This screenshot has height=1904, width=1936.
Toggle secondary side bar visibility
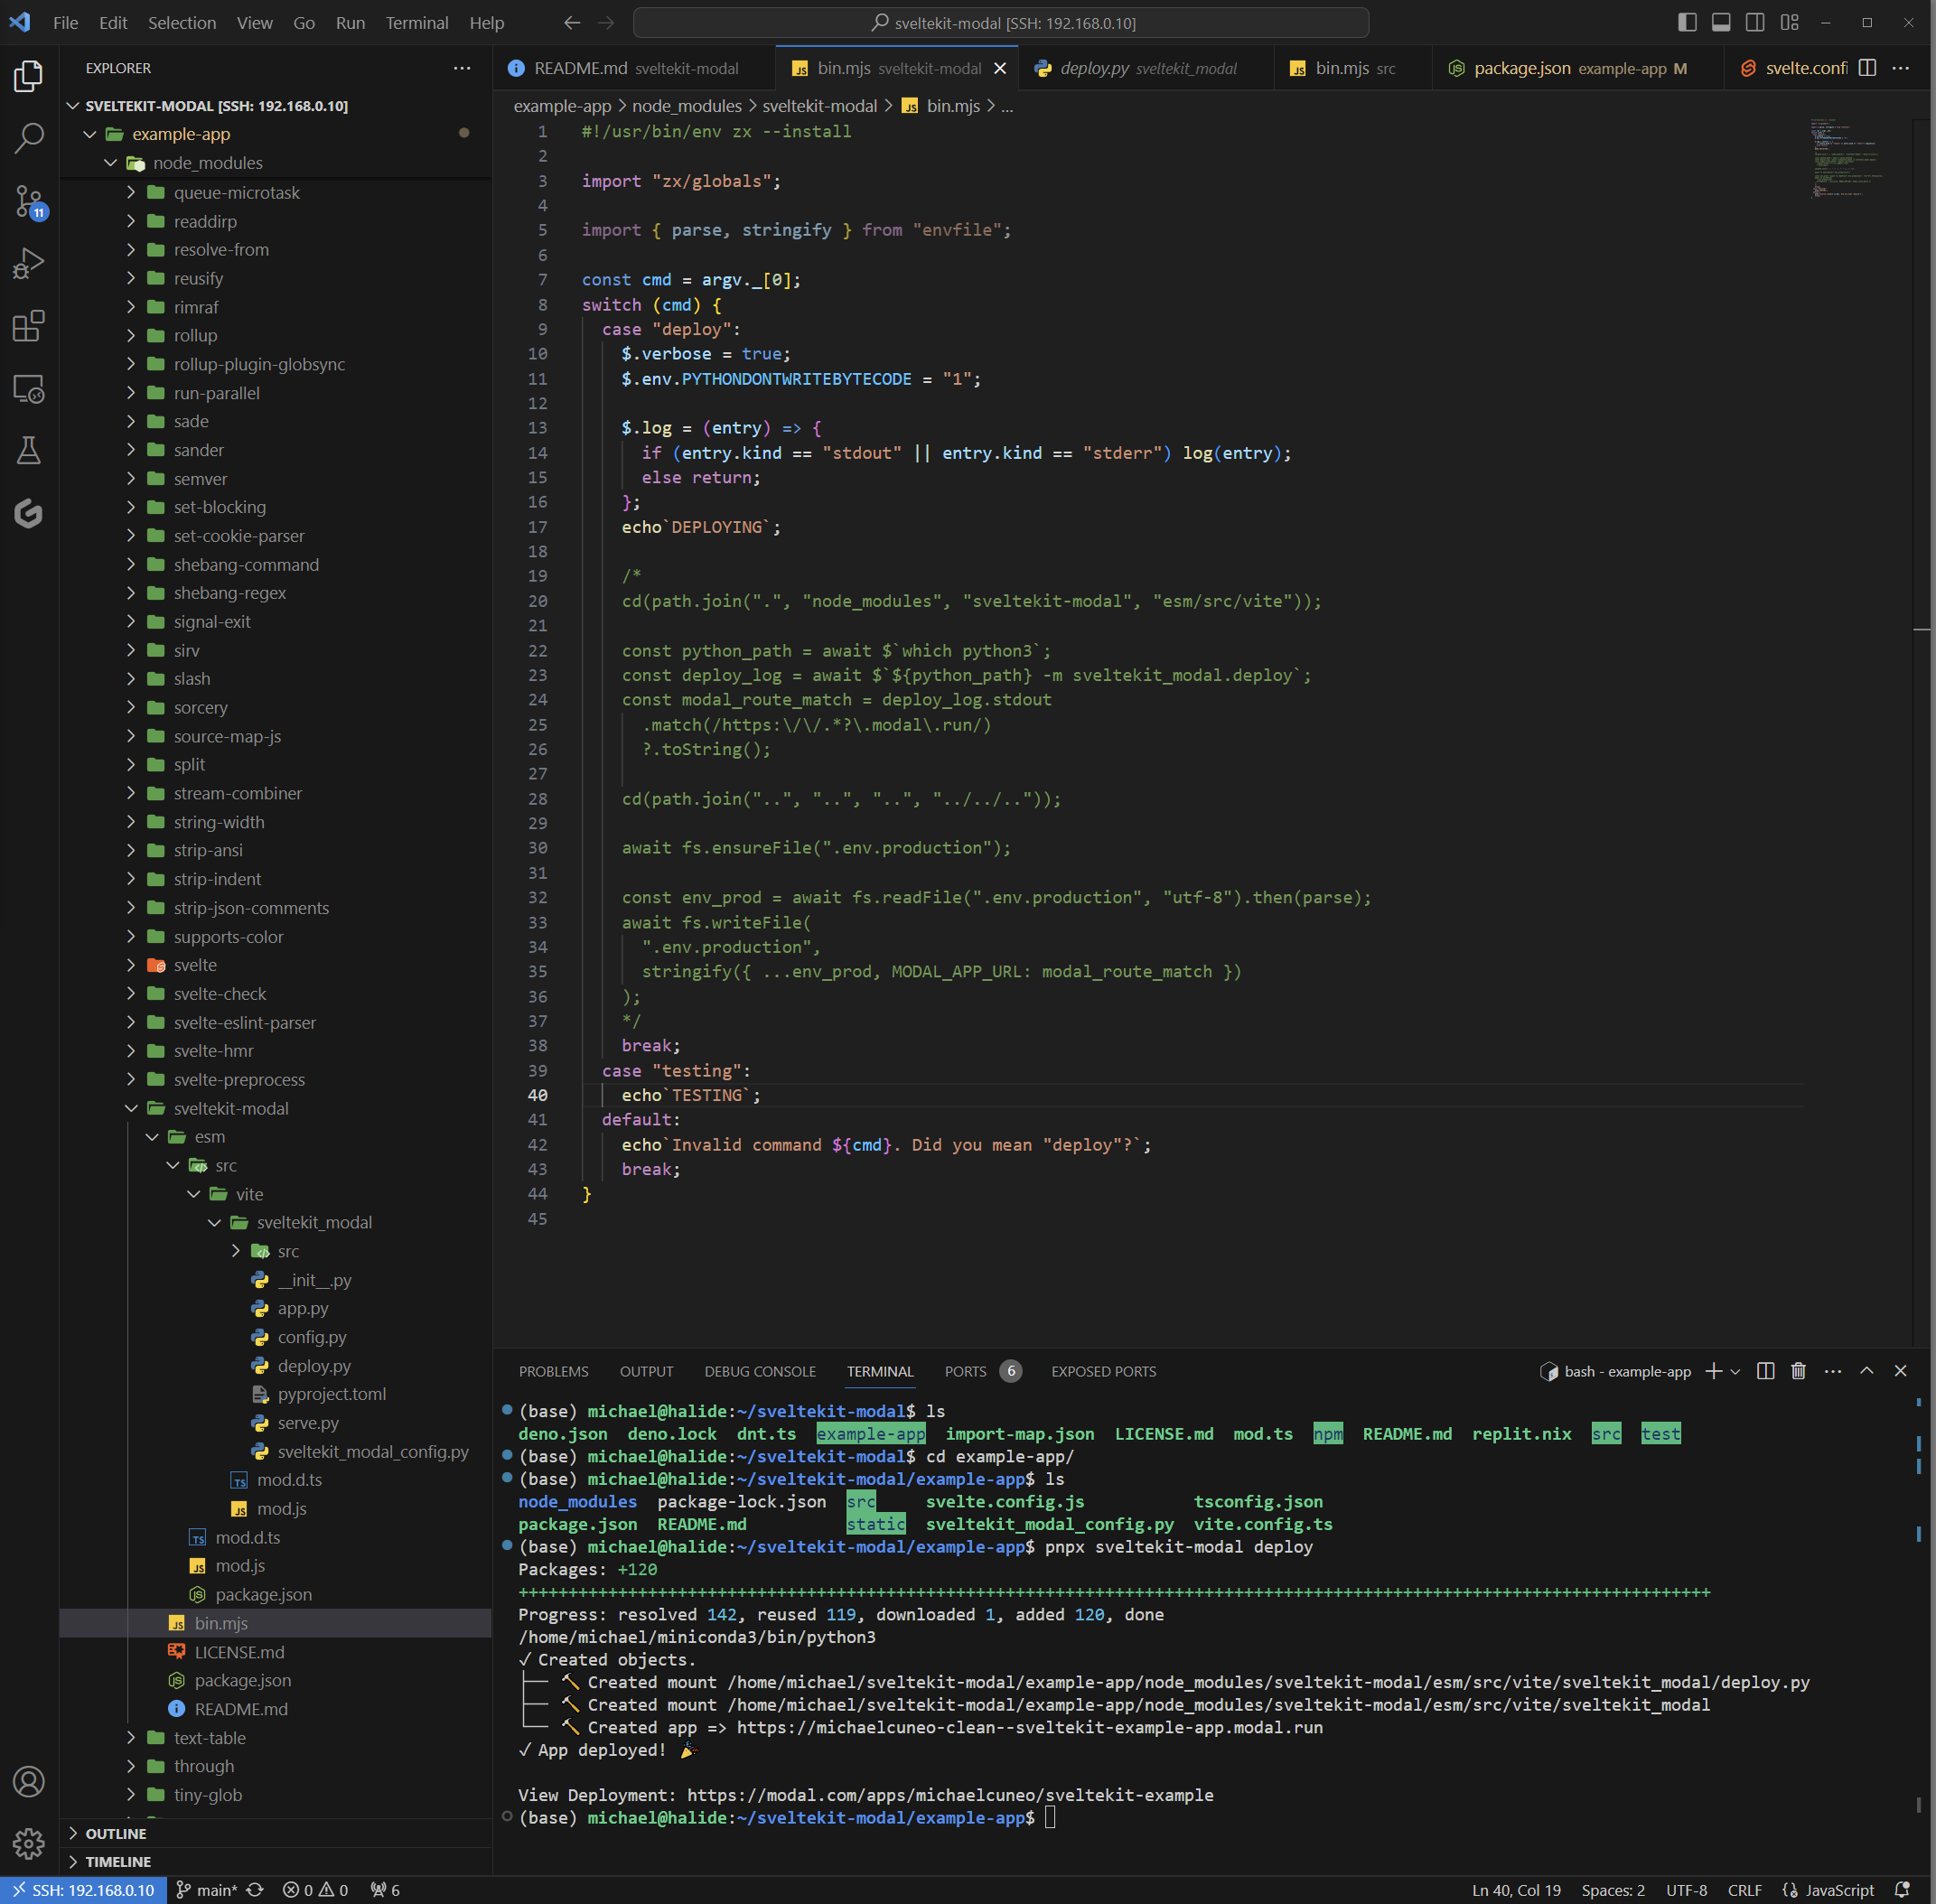pyautogui.click(x=1755, y=22)
